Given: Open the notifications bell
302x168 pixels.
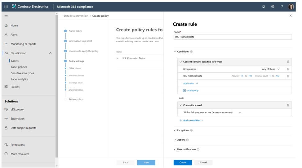Looking at the screenshot, I should [264, 7].
